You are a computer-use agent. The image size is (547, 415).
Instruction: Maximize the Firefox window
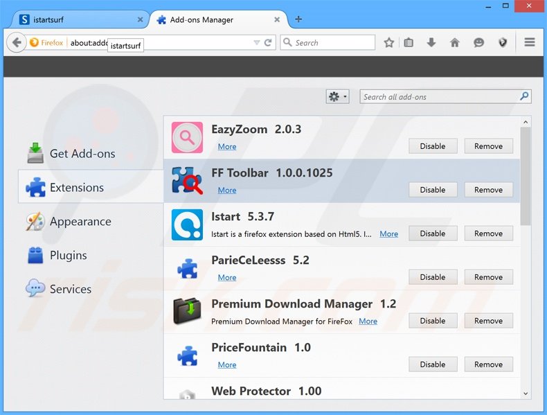tap(505, 6)
